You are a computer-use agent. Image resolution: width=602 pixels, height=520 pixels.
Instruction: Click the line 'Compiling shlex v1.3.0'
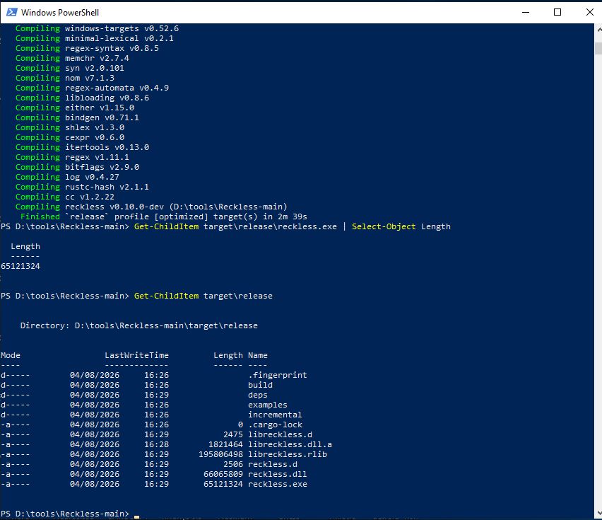tap(69, 127)
